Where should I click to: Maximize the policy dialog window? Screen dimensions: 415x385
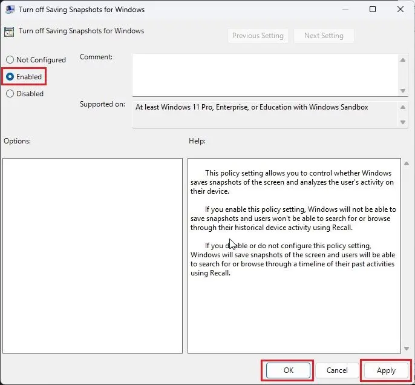coord(373,9)
